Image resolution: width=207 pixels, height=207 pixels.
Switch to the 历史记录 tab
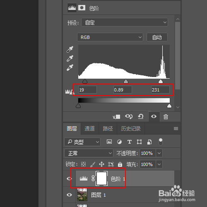[x=131, y=129]
